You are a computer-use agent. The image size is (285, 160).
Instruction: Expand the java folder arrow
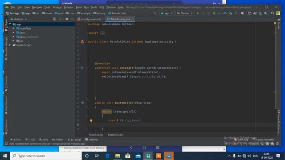13,32
